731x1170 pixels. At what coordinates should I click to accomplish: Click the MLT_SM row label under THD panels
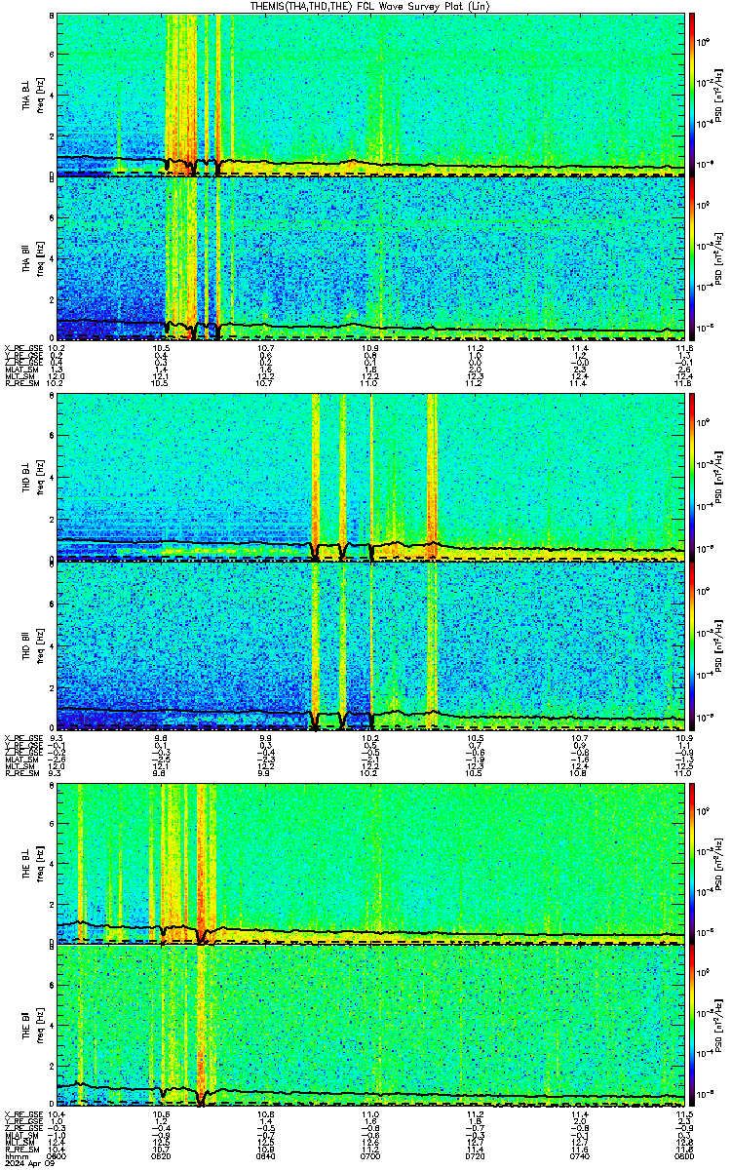coord(19,765)
